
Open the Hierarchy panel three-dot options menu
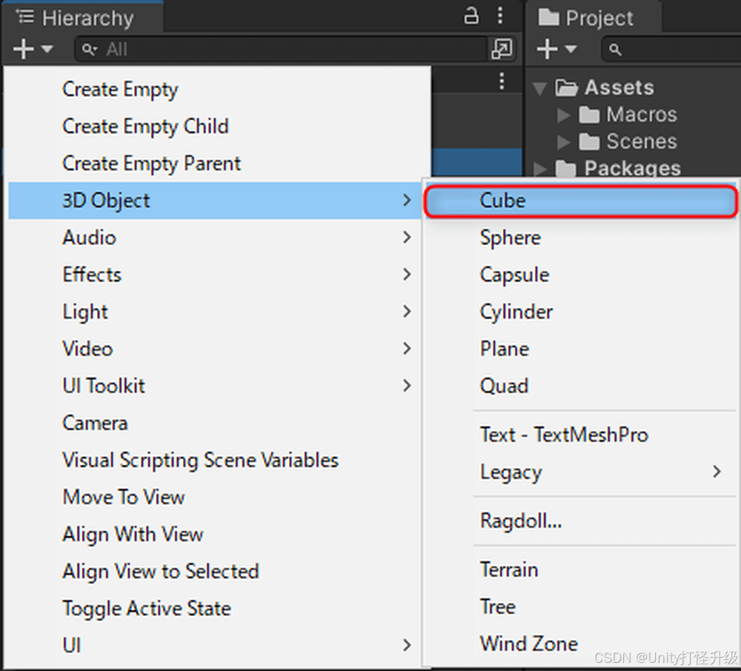click(500, 16)
